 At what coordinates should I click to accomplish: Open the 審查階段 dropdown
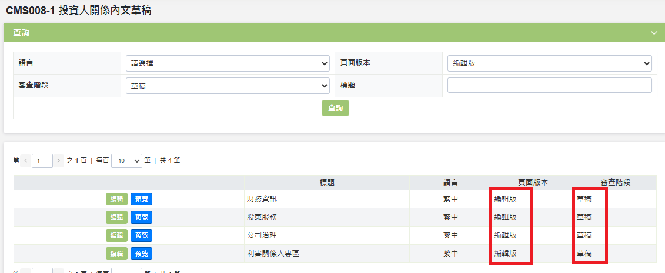pyautogui.click(x=228, y=86)
